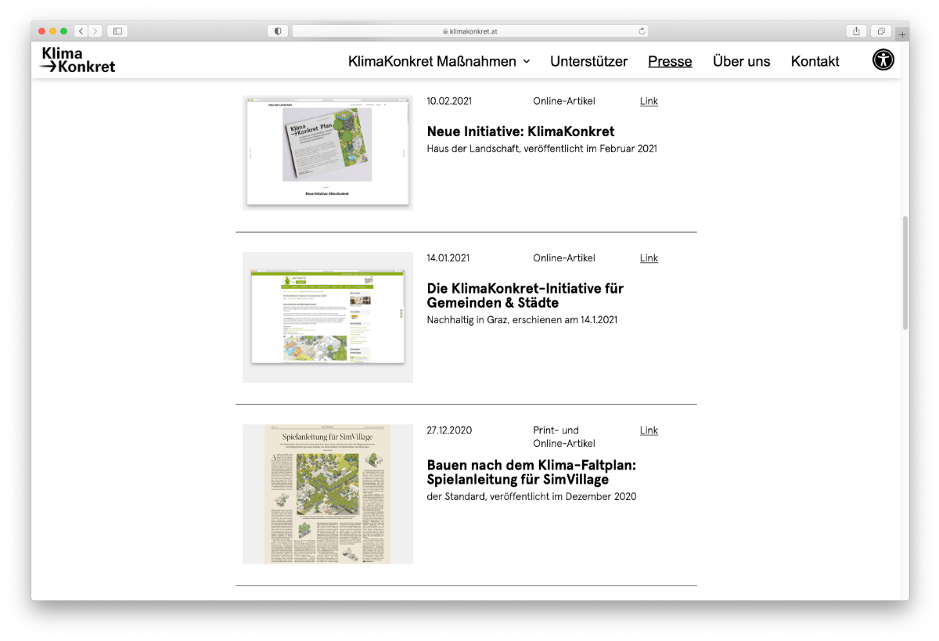Go to Über uns page
The width and height of the screenshot is (939, 641).
click(741, 61)
